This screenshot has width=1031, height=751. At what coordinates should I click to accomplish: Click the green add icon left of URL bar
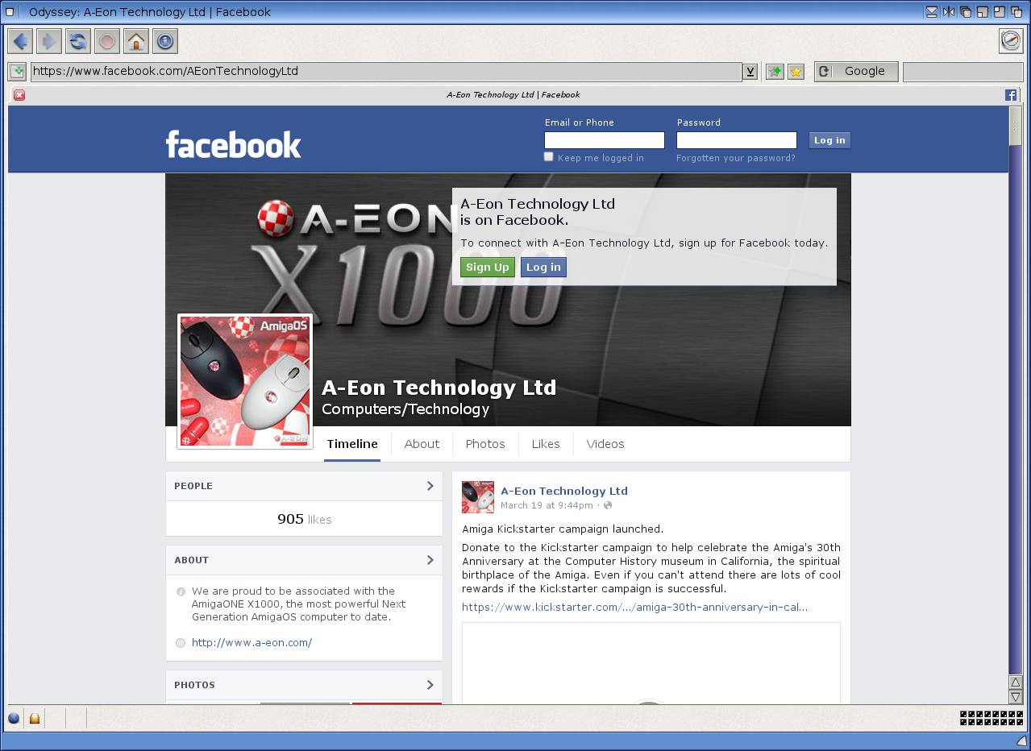[x=18, y=72]
